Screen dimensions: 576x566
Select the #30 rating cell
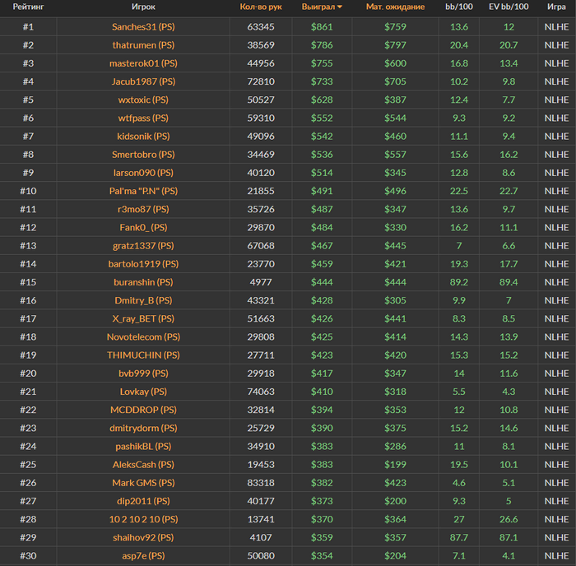tap(28, 556)
